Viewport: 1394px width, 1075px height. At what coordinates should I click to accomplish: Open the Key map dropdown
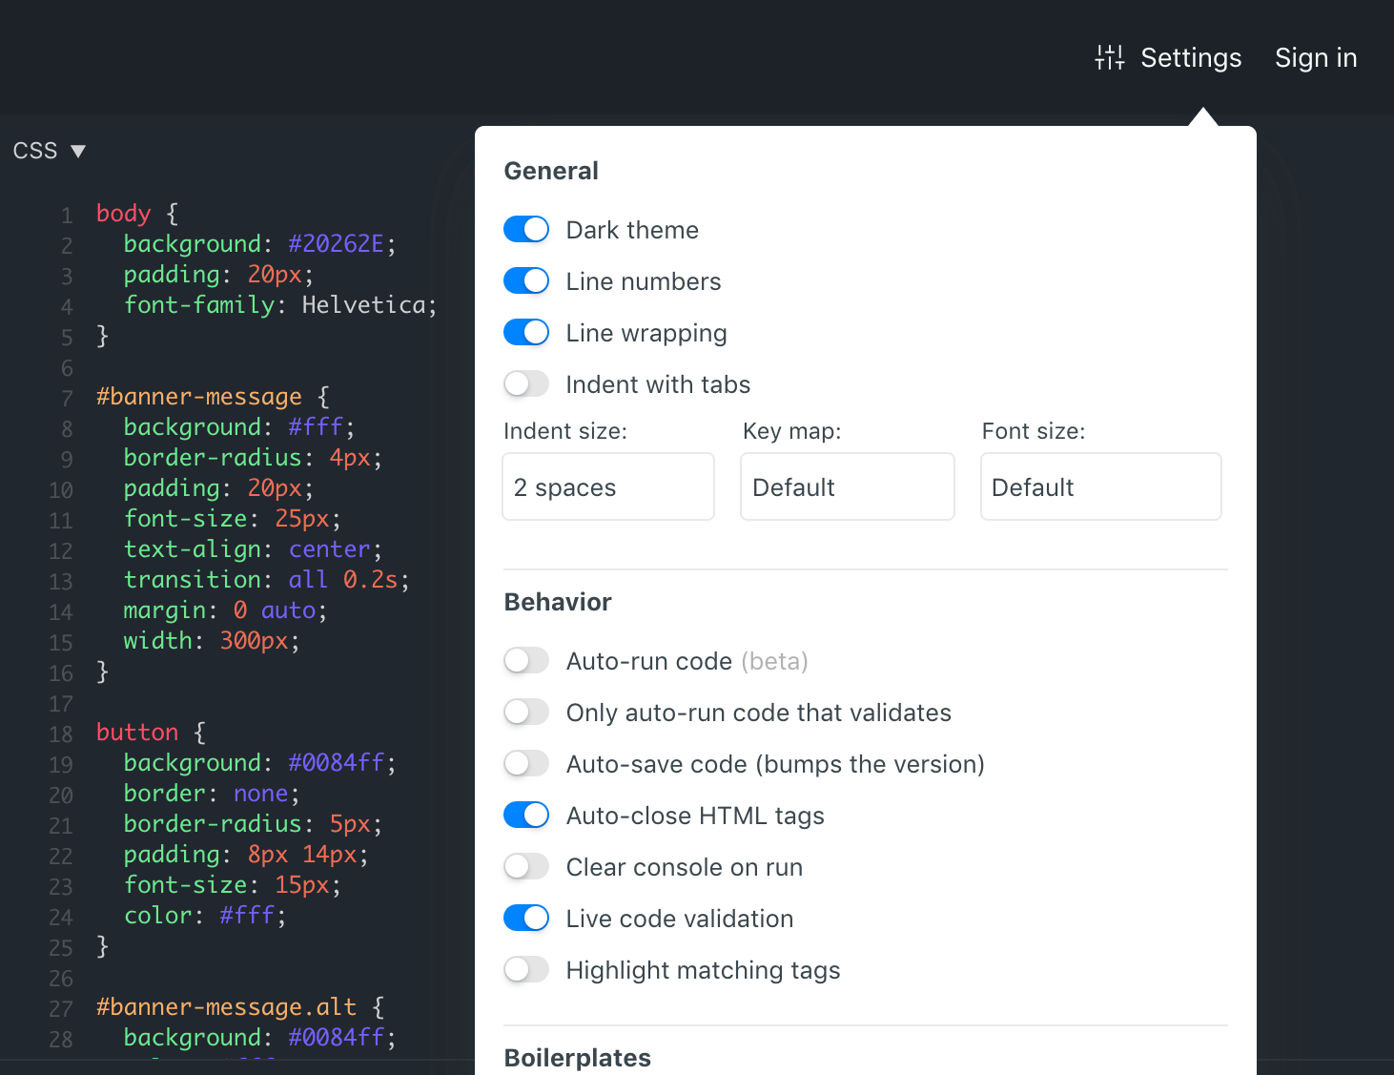847,486
